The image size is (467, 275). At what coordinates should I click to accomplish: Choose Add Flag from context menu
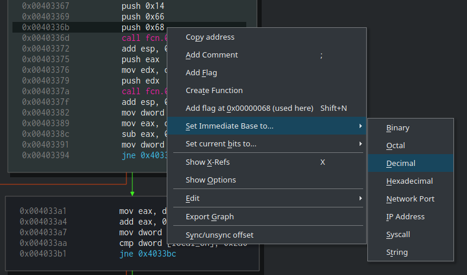click(201, 72)
